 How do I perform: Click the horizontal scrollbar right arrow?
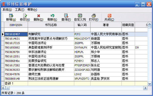(x=145, y=88)
